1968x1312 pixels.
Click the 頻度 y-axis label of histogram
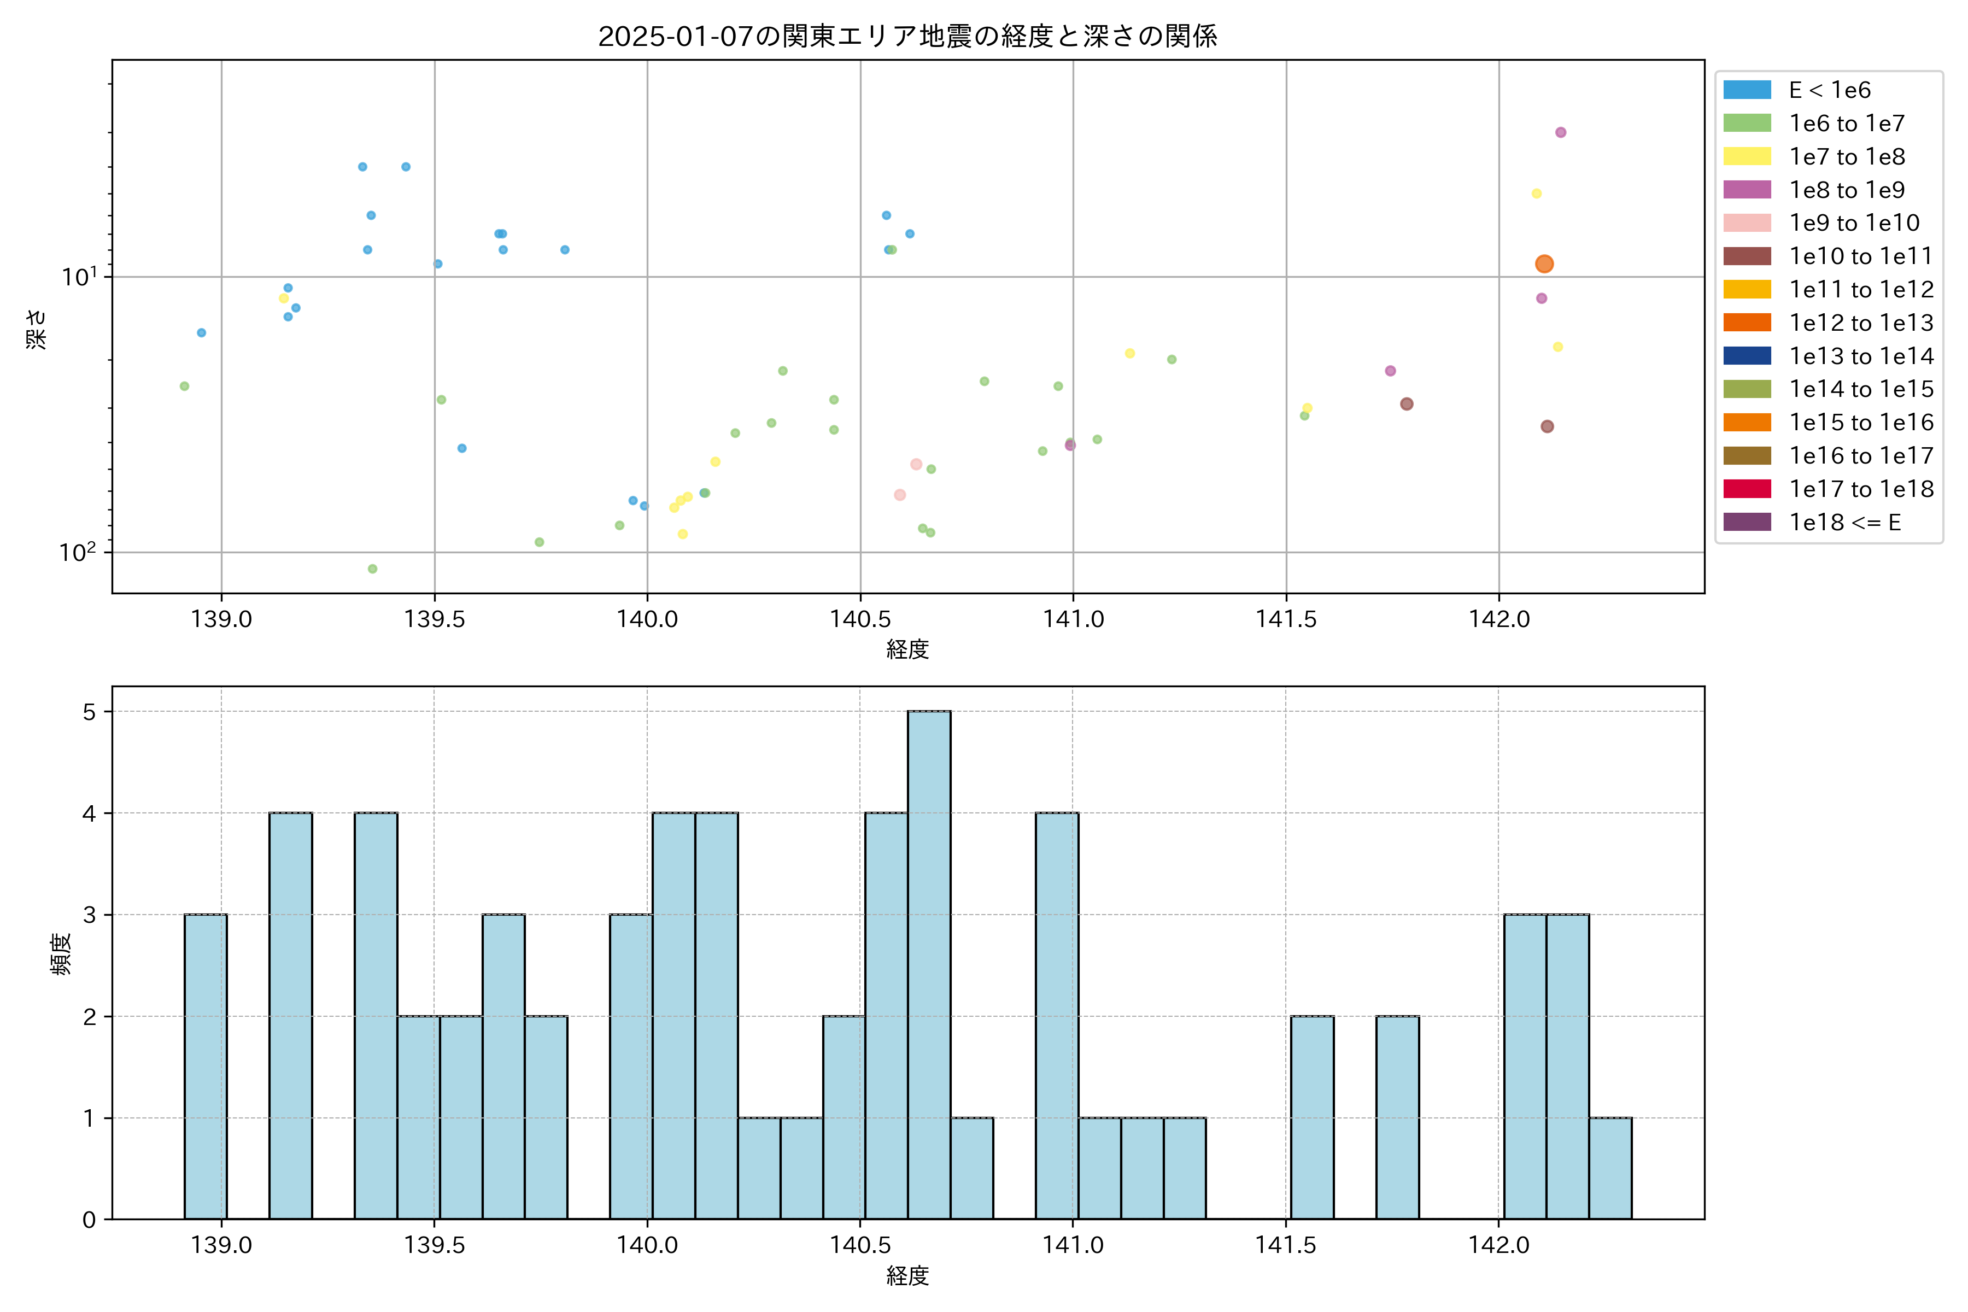click(61, 954)
